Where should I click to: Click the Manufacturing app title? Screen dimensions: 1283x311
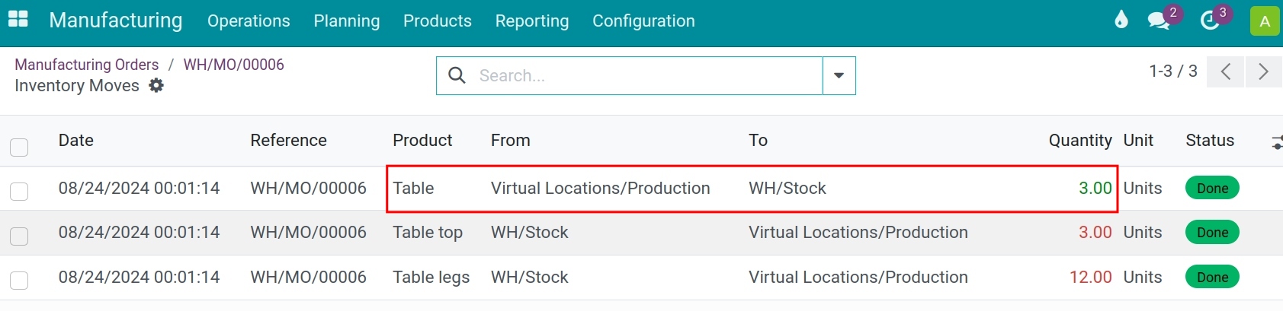[x=116, y=20]
